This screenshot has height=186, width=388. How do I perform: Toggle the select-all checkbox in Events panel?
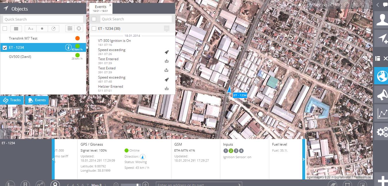[94, 19]
